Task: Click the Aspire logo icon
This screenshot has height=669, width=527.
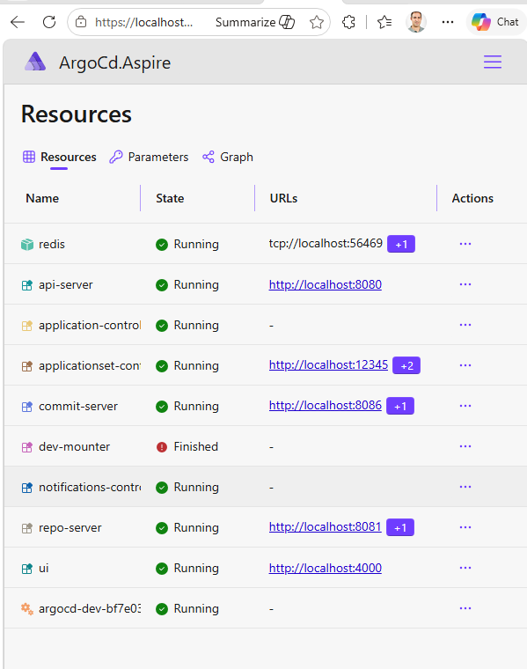Action: tap(35, 62)
